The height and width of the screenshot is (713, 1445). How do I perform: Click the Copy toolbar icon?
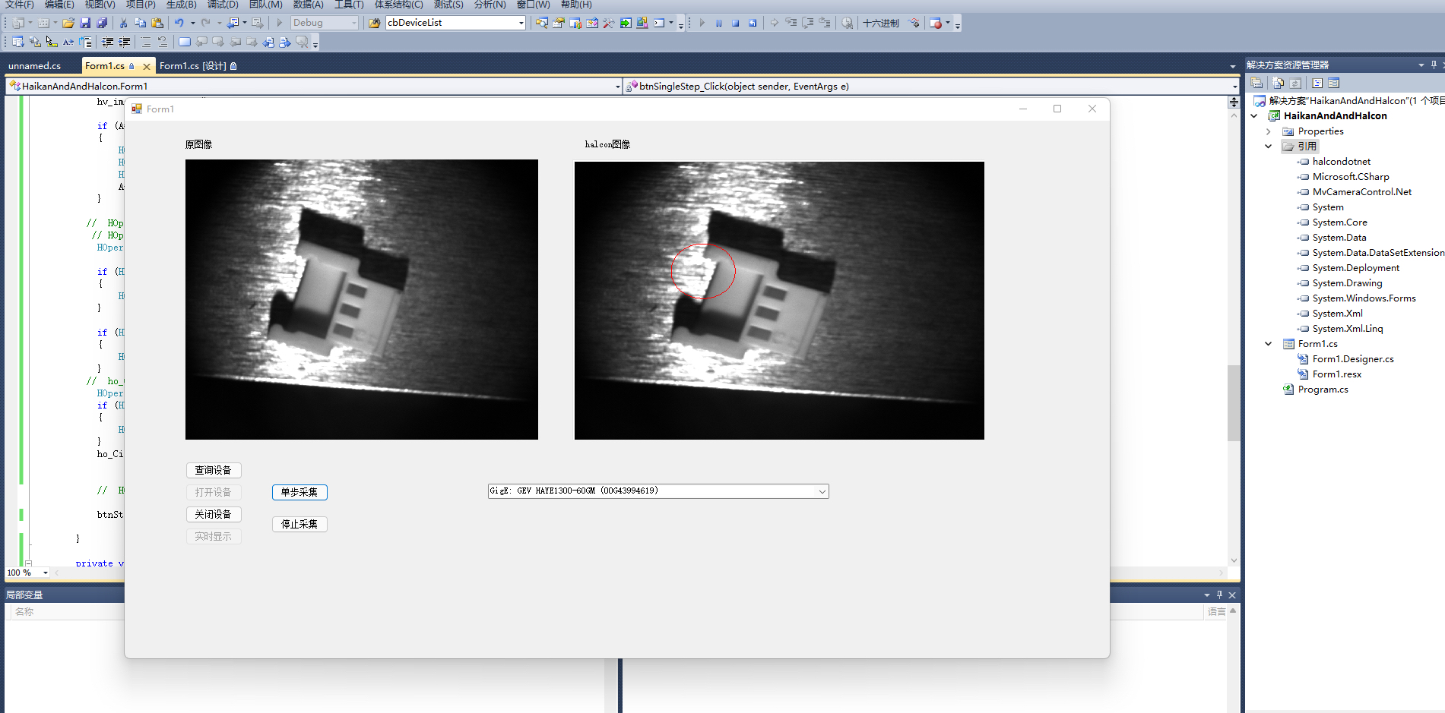point(140,23)
